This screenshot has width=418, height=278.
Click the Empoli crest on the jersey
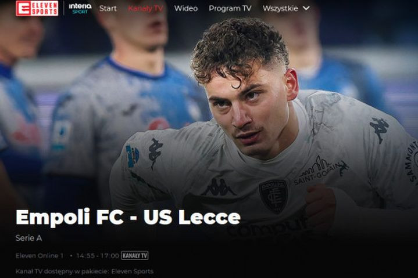273,195
